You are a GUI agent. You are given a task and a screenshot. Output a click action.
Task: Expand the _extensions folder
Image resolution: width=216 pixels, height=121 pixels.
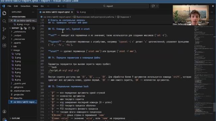[20, 32]
